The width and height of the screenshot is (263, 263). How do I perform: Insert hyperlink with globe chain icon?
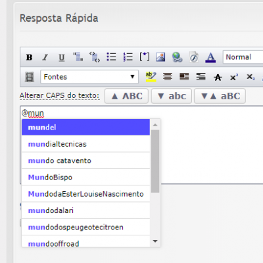(x=177, y=57)
